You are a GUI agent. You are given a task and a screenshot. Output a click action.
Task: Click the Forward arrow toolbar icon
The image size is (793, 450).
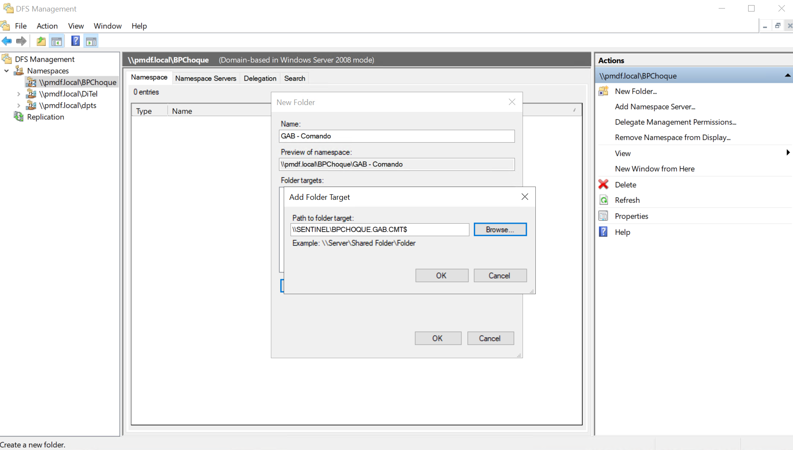point(21,41)
